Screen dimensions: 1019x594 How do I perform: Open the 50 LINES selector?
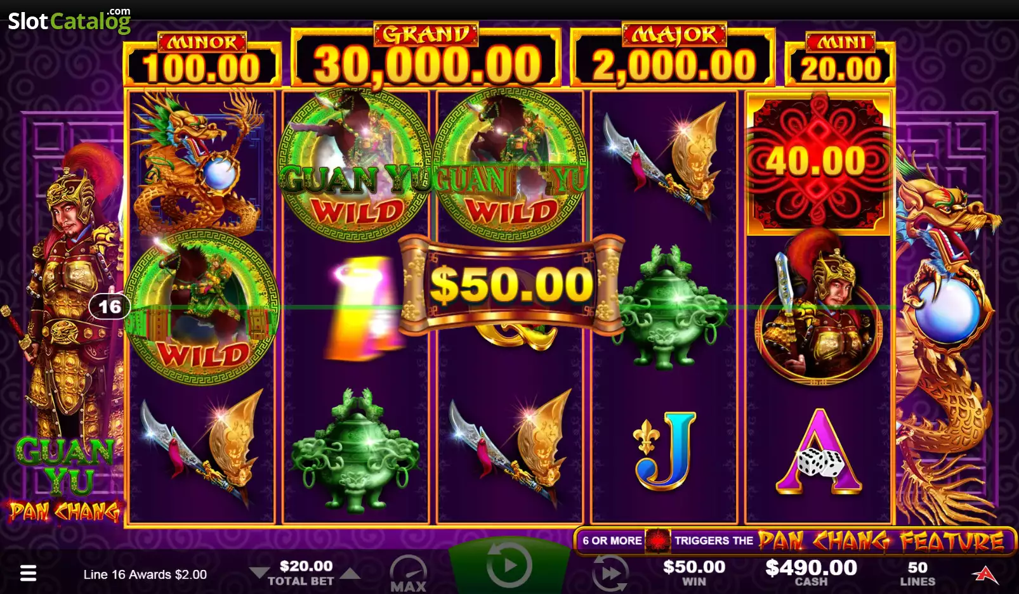(917, 573)
